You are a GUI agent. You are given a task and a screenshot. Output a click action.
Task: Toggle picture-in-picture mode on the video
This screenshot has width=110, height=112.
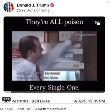98,23
